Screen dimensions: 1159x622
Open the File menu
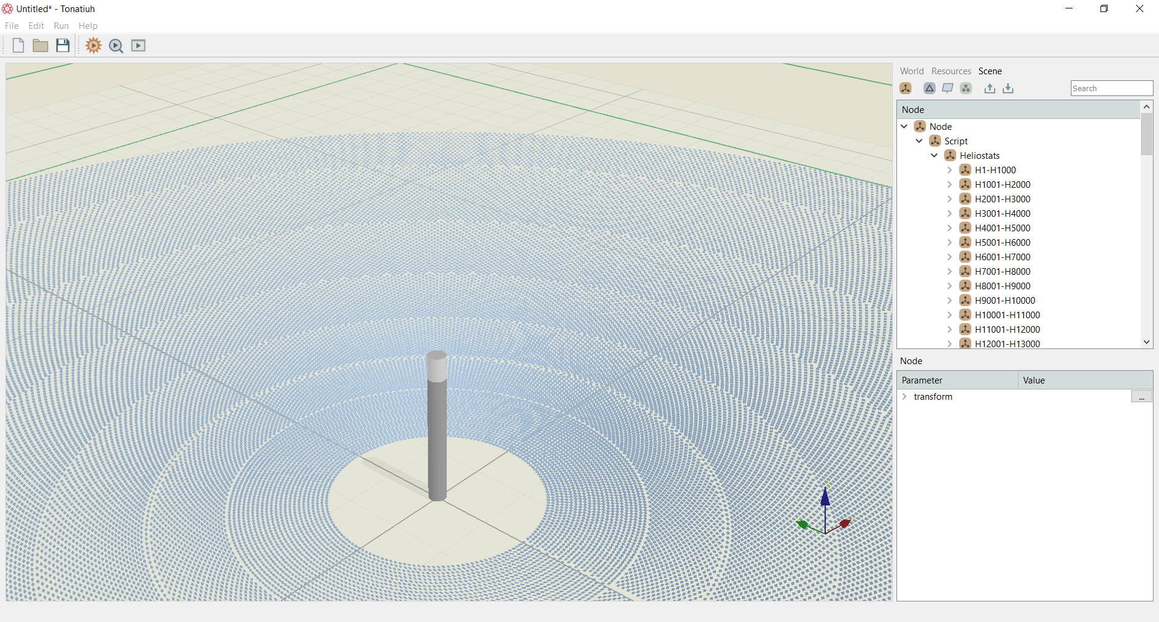(x=11, y=26)
